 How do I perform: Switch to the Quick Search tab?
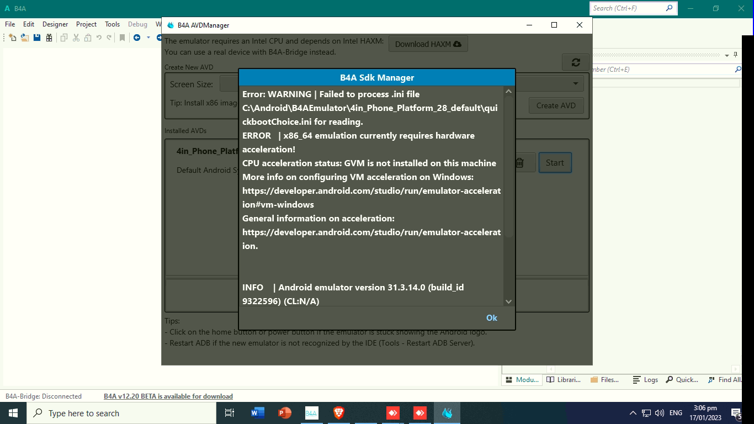tap(682, 379)
